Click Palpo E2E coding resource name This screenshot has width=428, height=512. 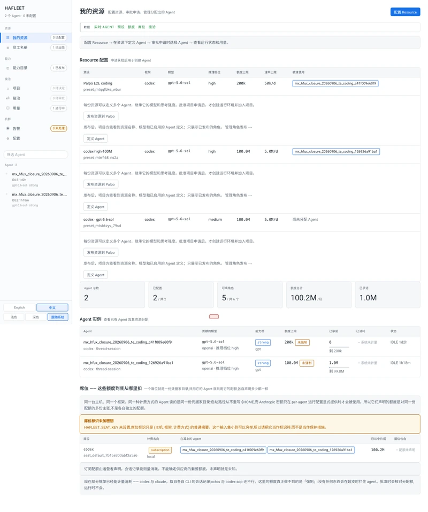click(98, 83)
